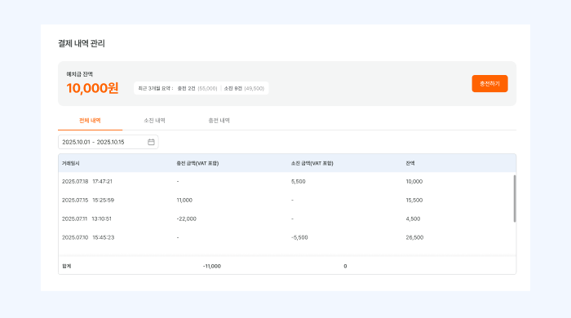Click the 5,500 consumed amount cell
Screen dimensions: 571x318
(x=299, y=182)
